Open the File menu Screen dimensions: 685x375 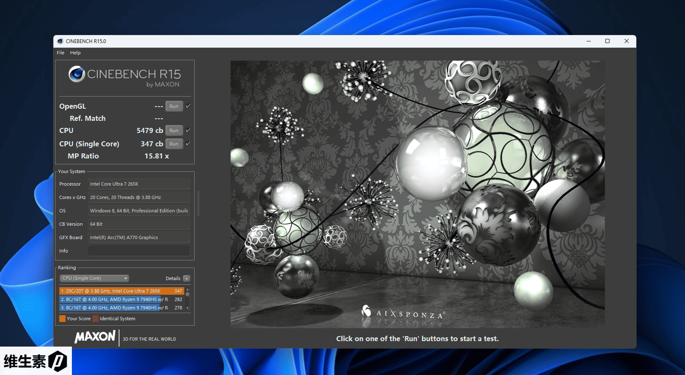pyautogui.click(x=61, y=53)
